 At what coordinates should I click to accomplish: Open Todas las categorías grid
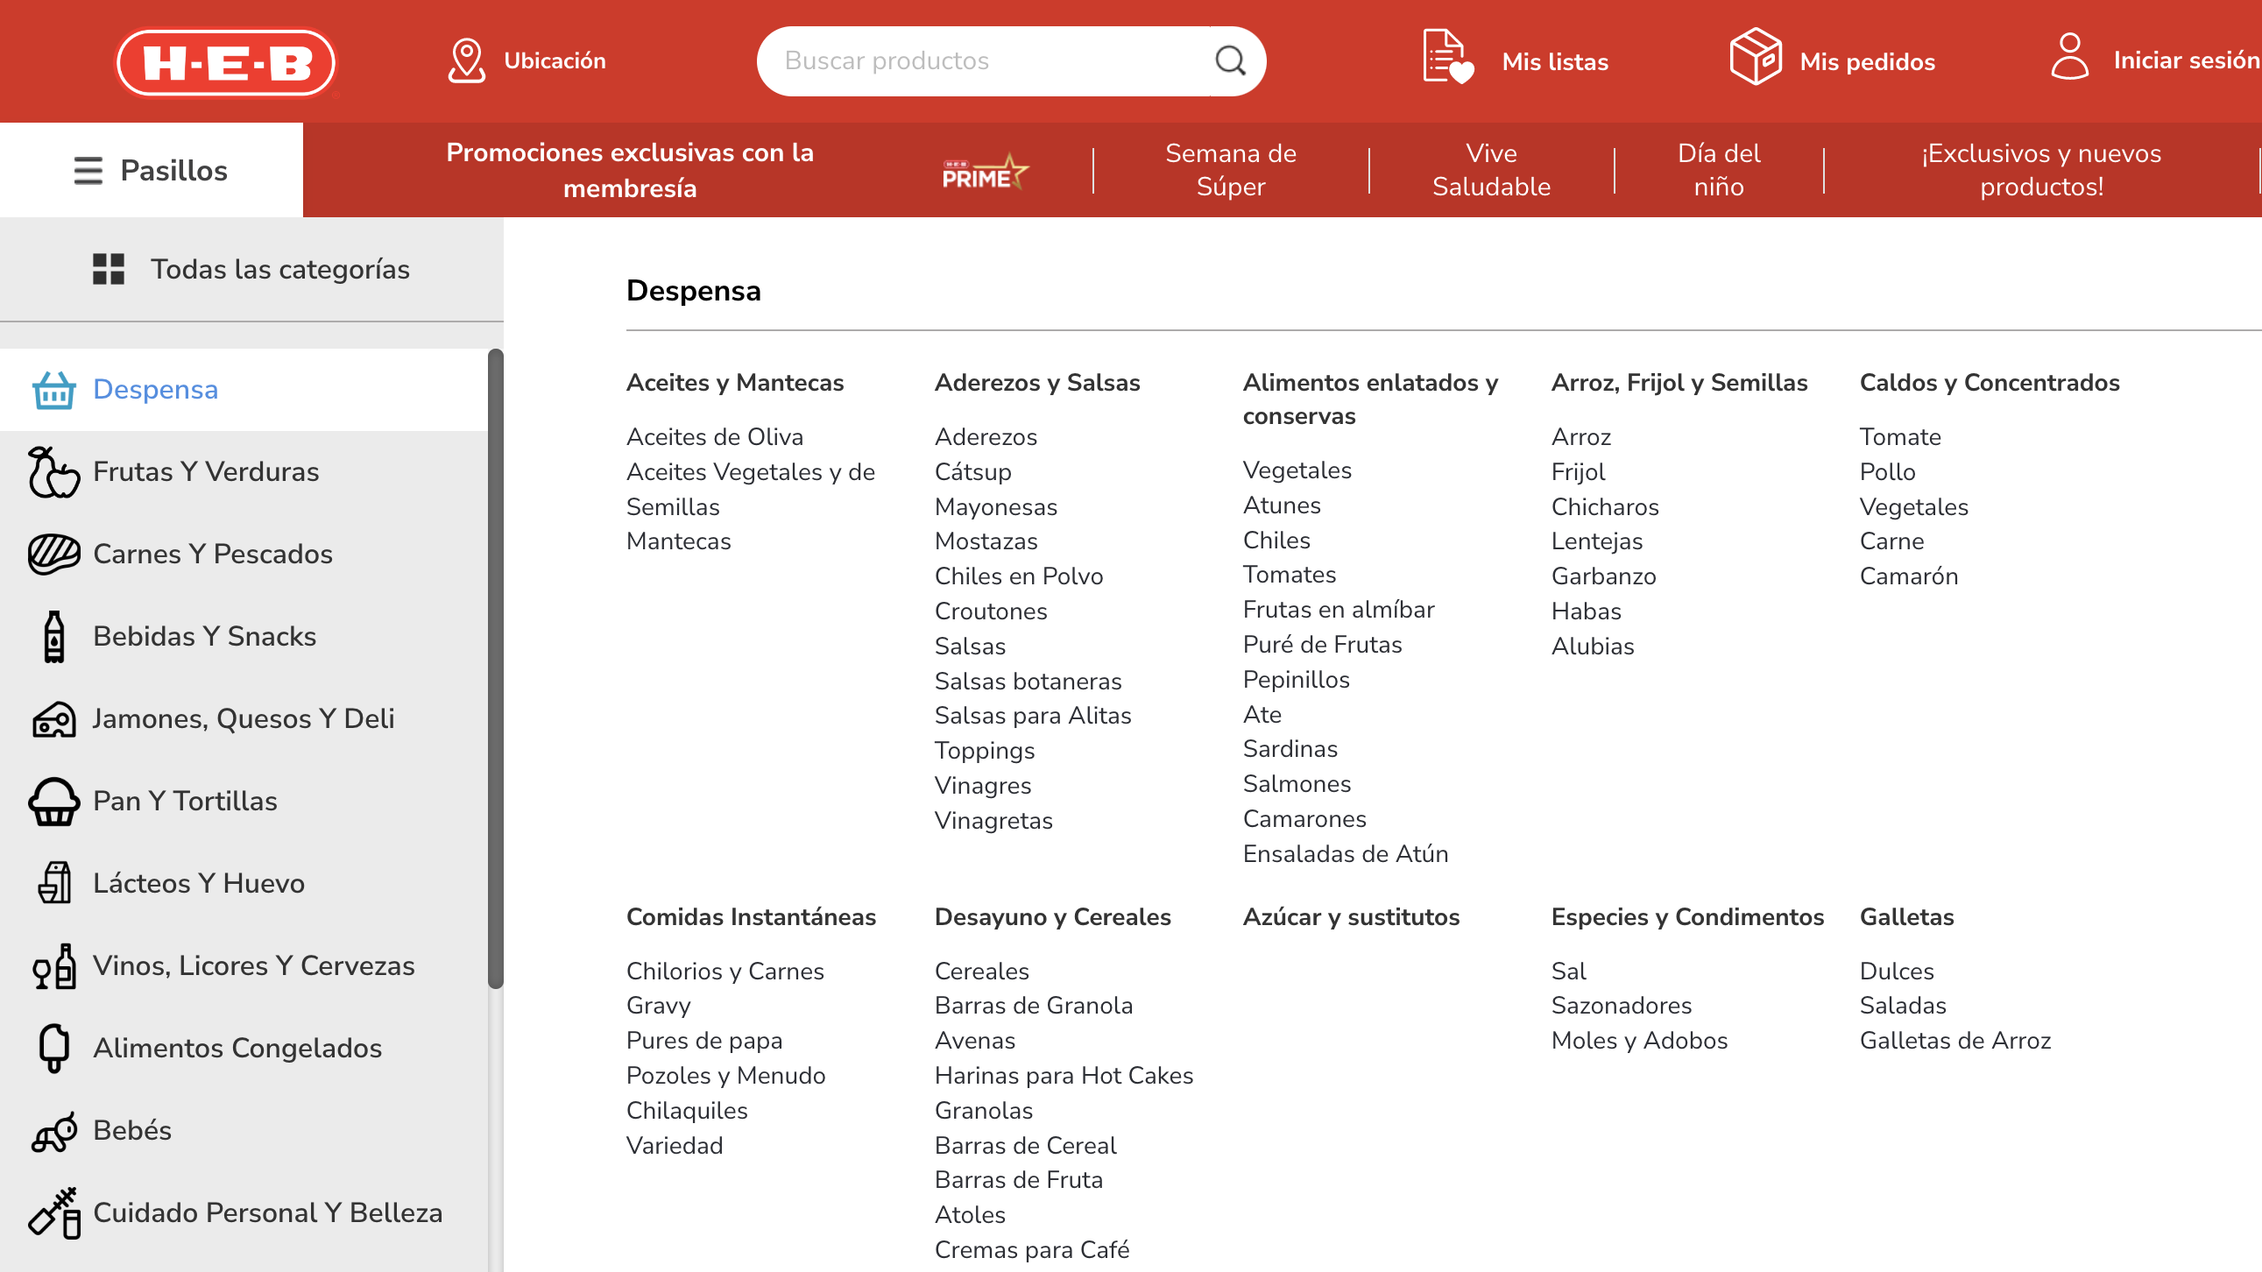click(108, 270)
